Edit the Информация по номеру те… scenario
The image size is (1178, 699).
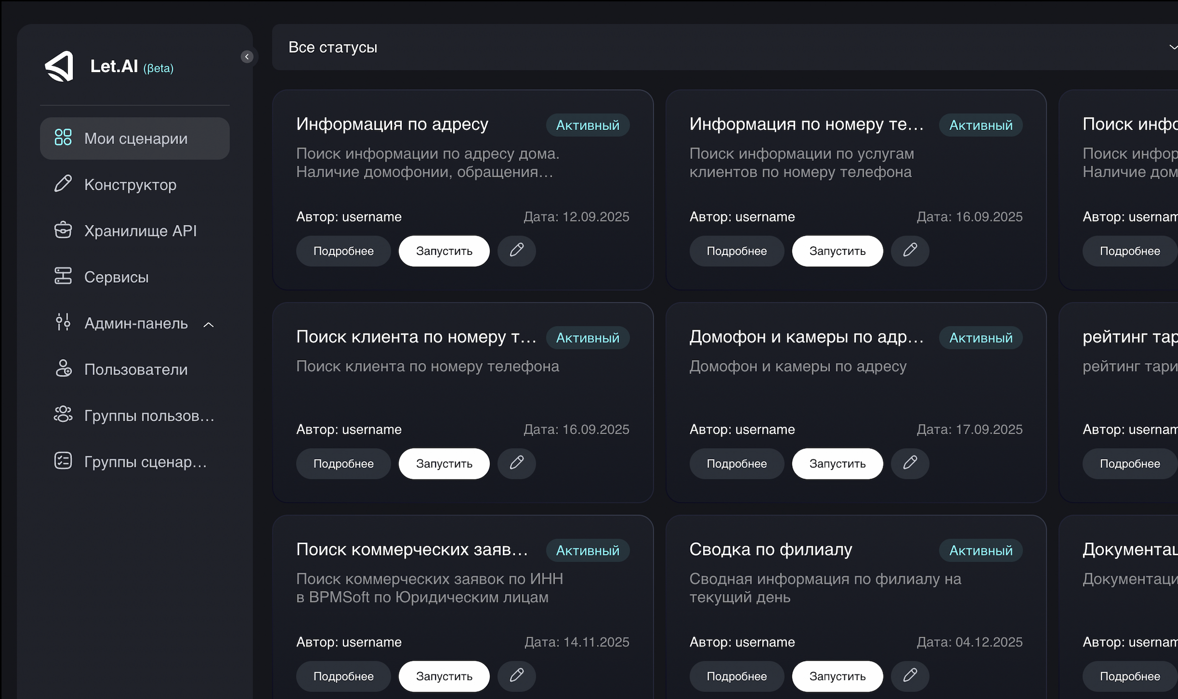click(910, 250)
